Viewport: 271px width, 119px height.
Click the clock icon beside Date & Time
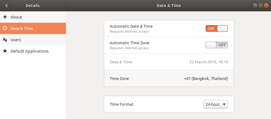(5, 28)
